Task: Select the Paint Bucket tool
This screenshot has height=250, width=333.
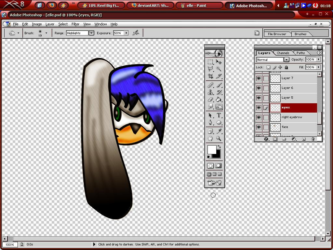Action: tap(219, 100)
